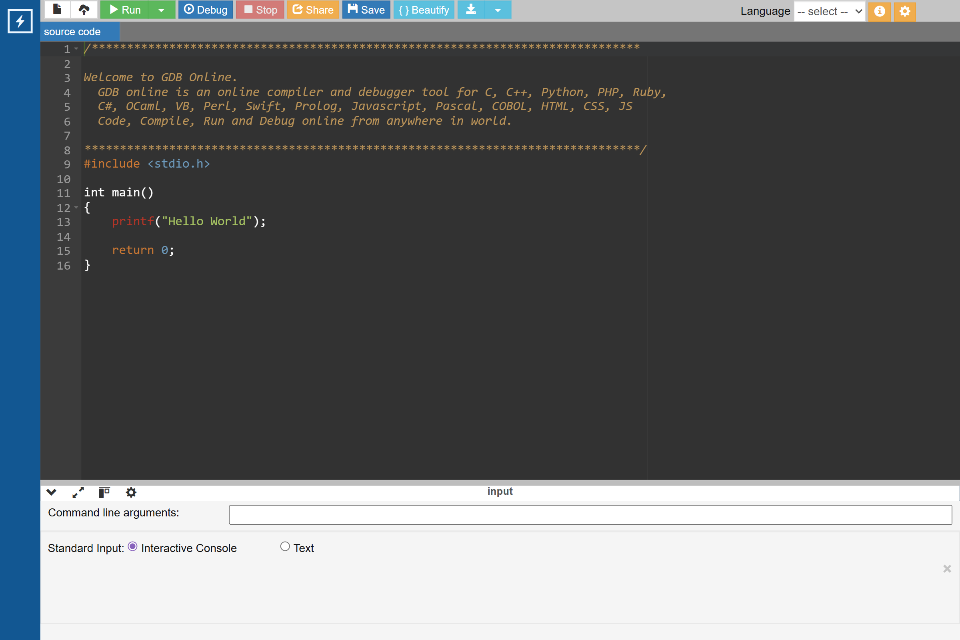The image size is (960, 640).
Task: Create a new file
Action: click(57, 9)
